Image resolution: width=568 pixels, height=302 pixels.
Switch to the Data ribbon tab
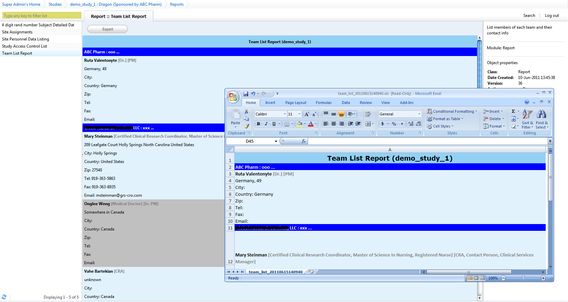click(x=346, y=103)
